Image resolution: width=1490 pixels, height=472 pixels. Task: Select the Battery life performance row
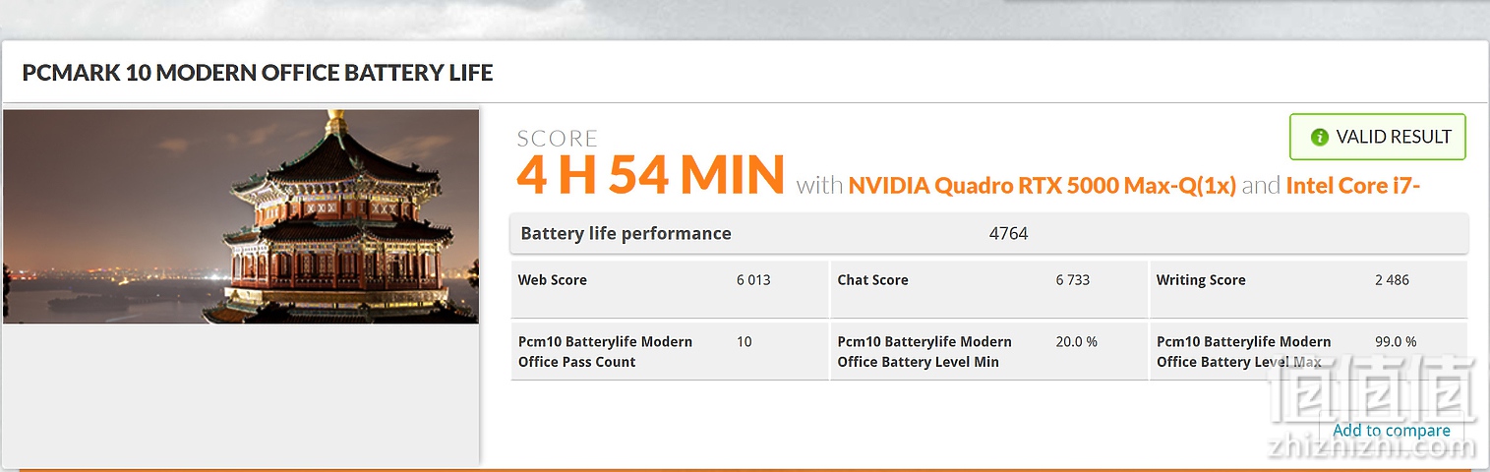click(989, 233)
